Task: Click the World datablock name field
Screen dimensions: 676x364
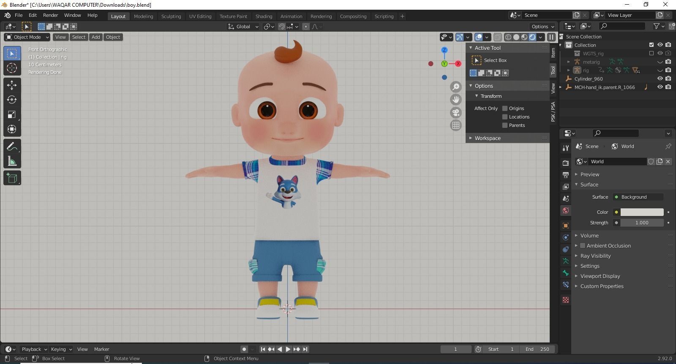Action: coord(618,162)
